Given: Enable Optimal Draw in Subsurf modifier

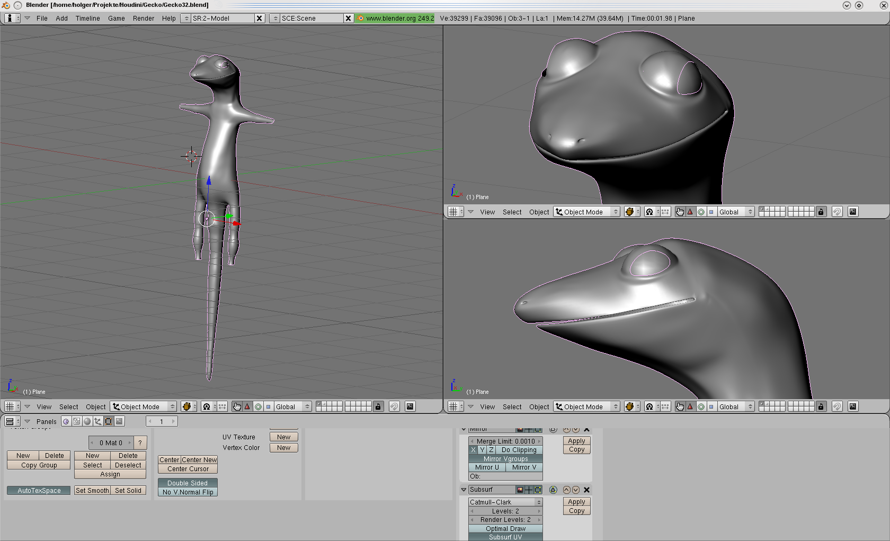Looking at the screenshot, I should click(505, 529).
